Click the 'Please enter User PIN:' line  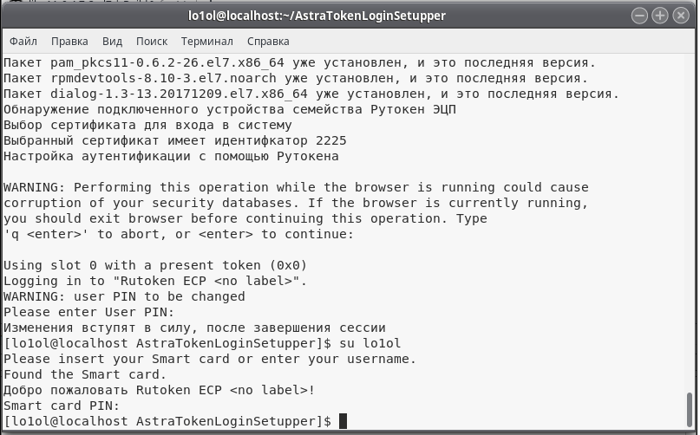coord(88,312)
